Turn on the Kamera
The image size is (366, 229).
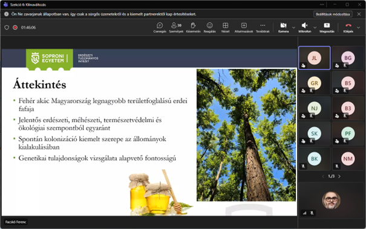point(283,27)
